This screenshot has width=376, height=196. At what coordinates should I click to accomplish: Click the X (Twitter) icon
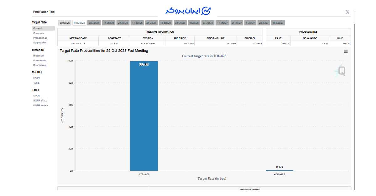click(x=347, y=12)
